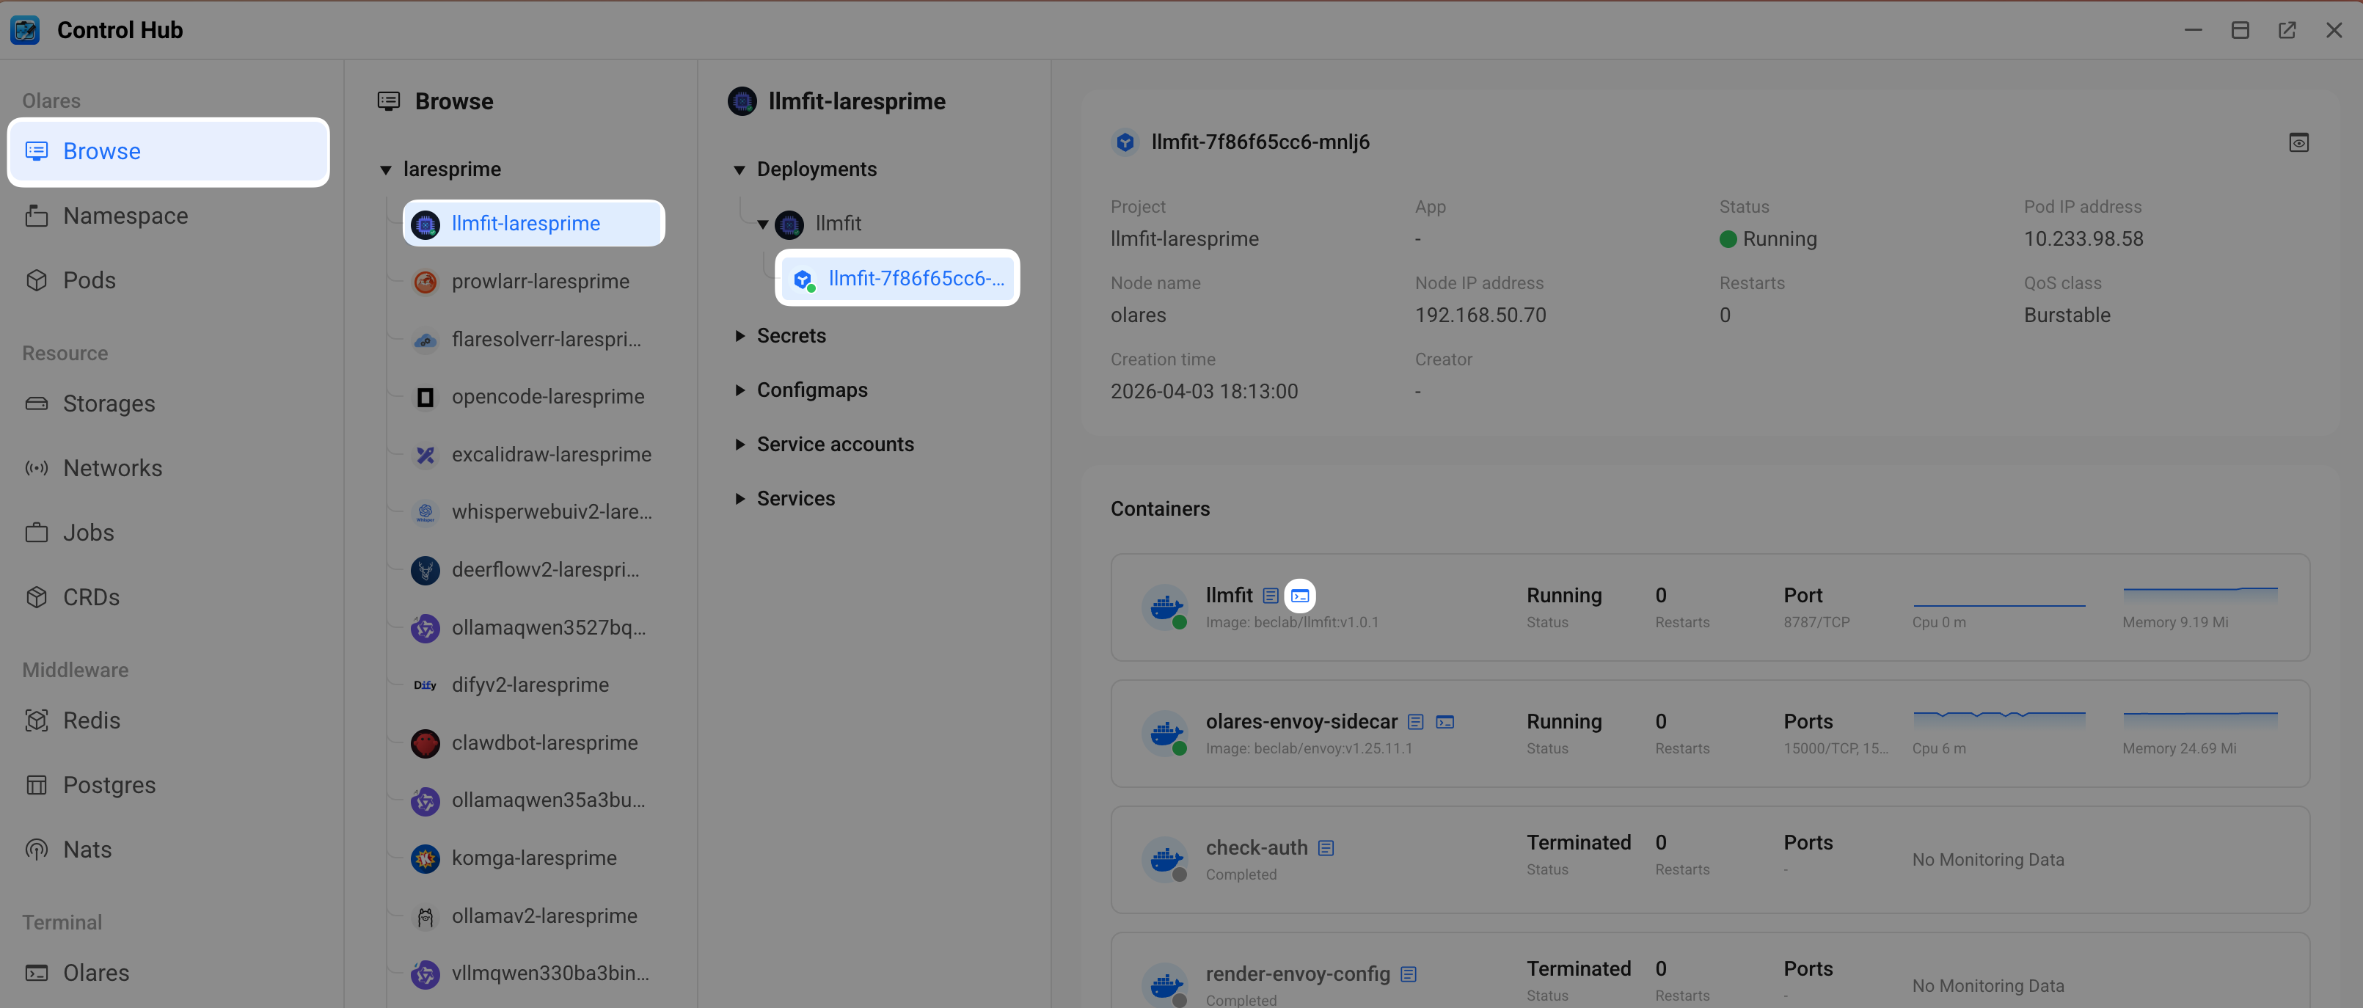This screenshot has width=2363, height=1008.
Task: Click the Control Hub app logo
Action: (x=25, y=30)
